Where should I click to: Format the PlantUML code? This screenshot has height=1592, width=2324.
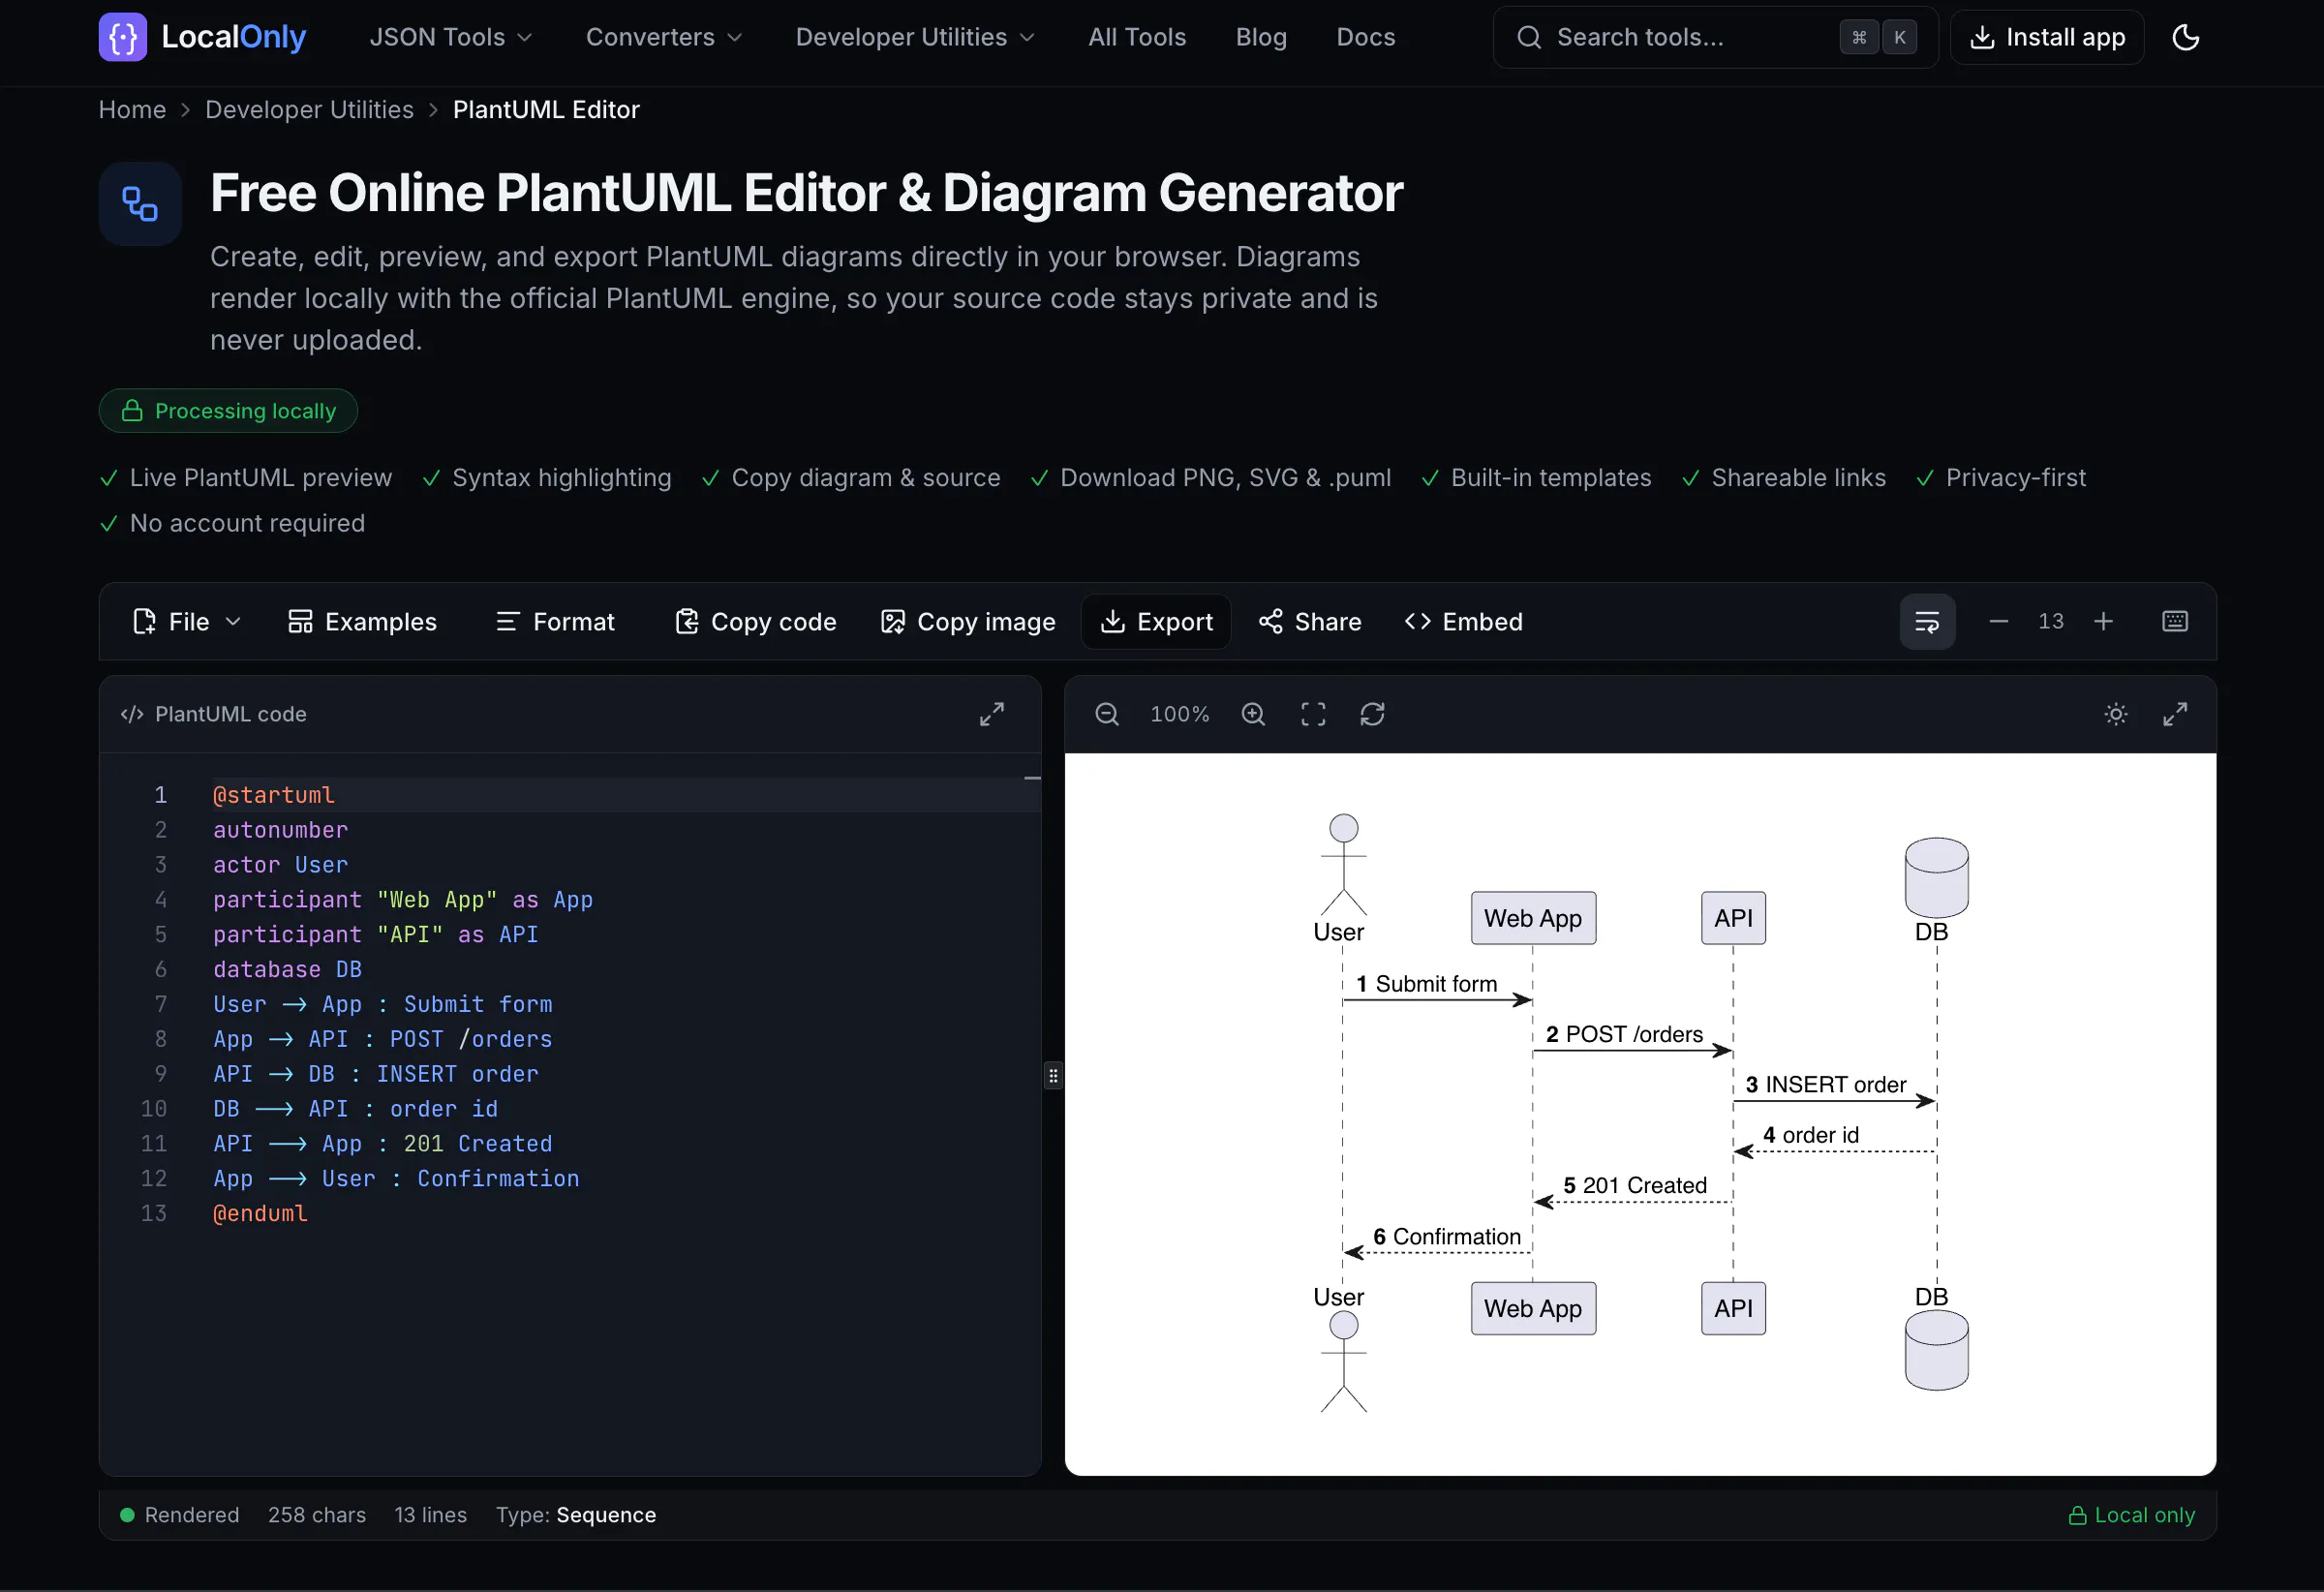click(555, 622)
